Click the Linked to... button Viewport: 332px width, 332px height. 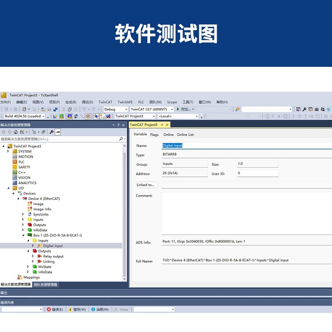147,185
